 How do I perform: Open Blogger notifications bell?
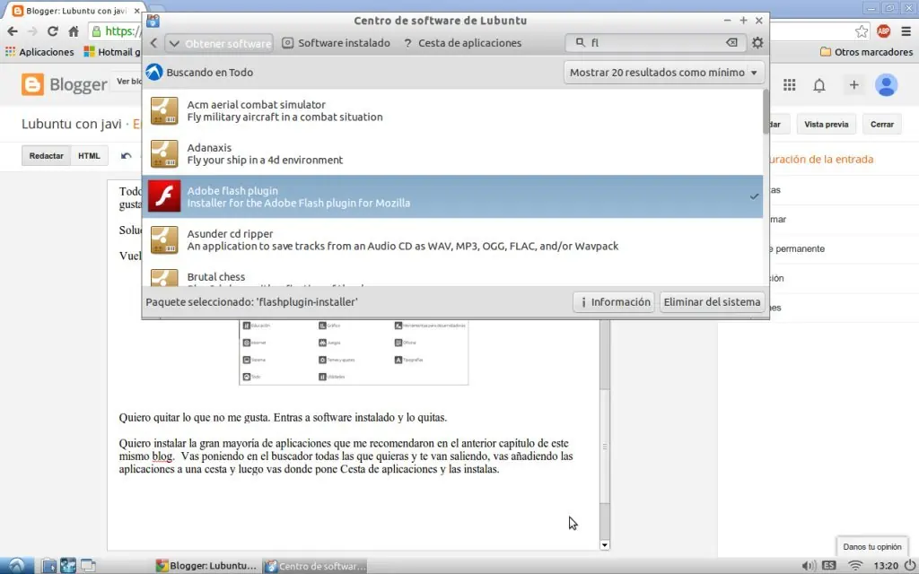click(x=819, y=85)
